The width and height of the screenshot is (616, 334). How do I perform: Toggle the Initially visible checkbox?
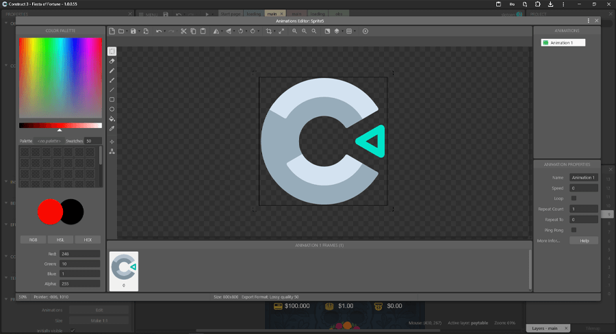(73, 331)
